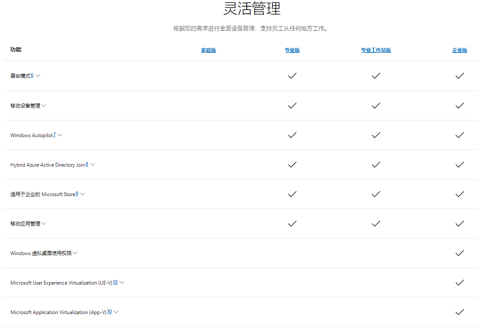
Task: Expand Hybrid Azure Active Directory Join chevron
Action: click(93, 164)
